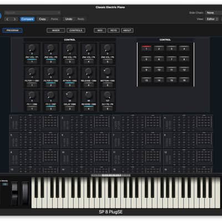222x222 pixels.
Task: Click the DLY FB / P6 knob
Action: point(107,95)
